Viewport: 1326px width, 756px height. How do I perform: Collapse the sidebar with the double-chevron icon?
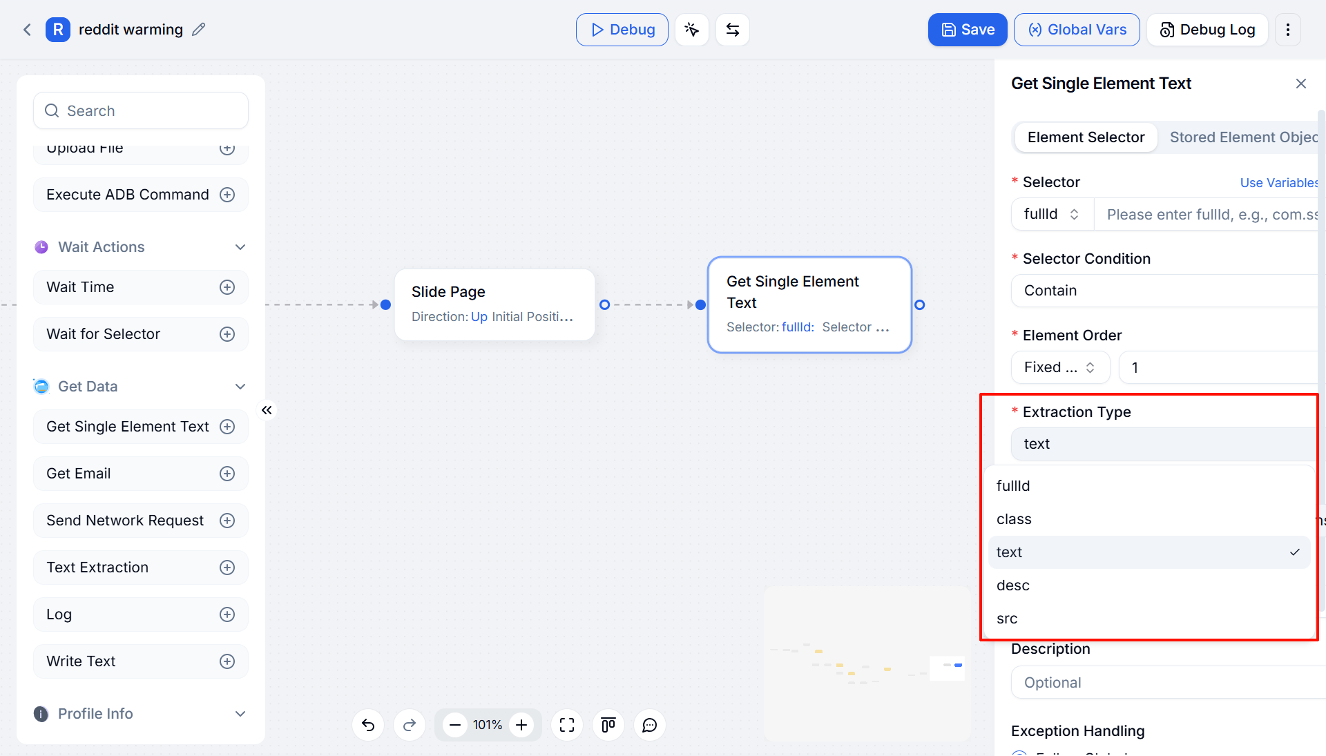click(x=267, y=410)
